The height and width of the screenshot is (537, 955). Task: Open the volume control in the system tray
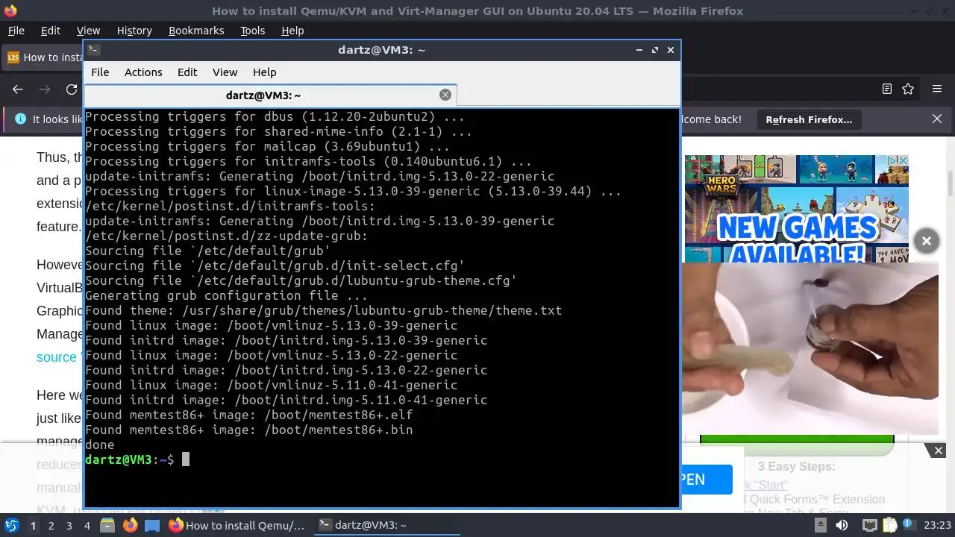842,525
